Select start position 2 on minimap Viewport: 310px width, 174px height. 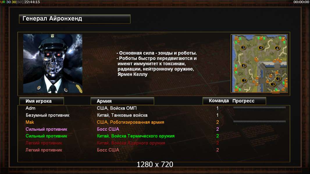pyautogui.click(x=278, y=79)
